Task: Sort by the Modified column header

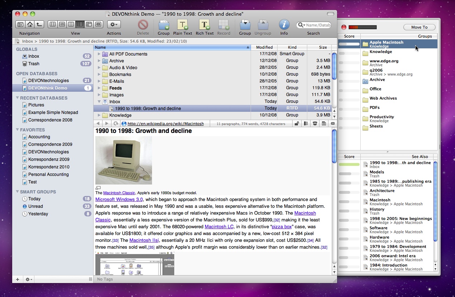Action: [264, 47]
